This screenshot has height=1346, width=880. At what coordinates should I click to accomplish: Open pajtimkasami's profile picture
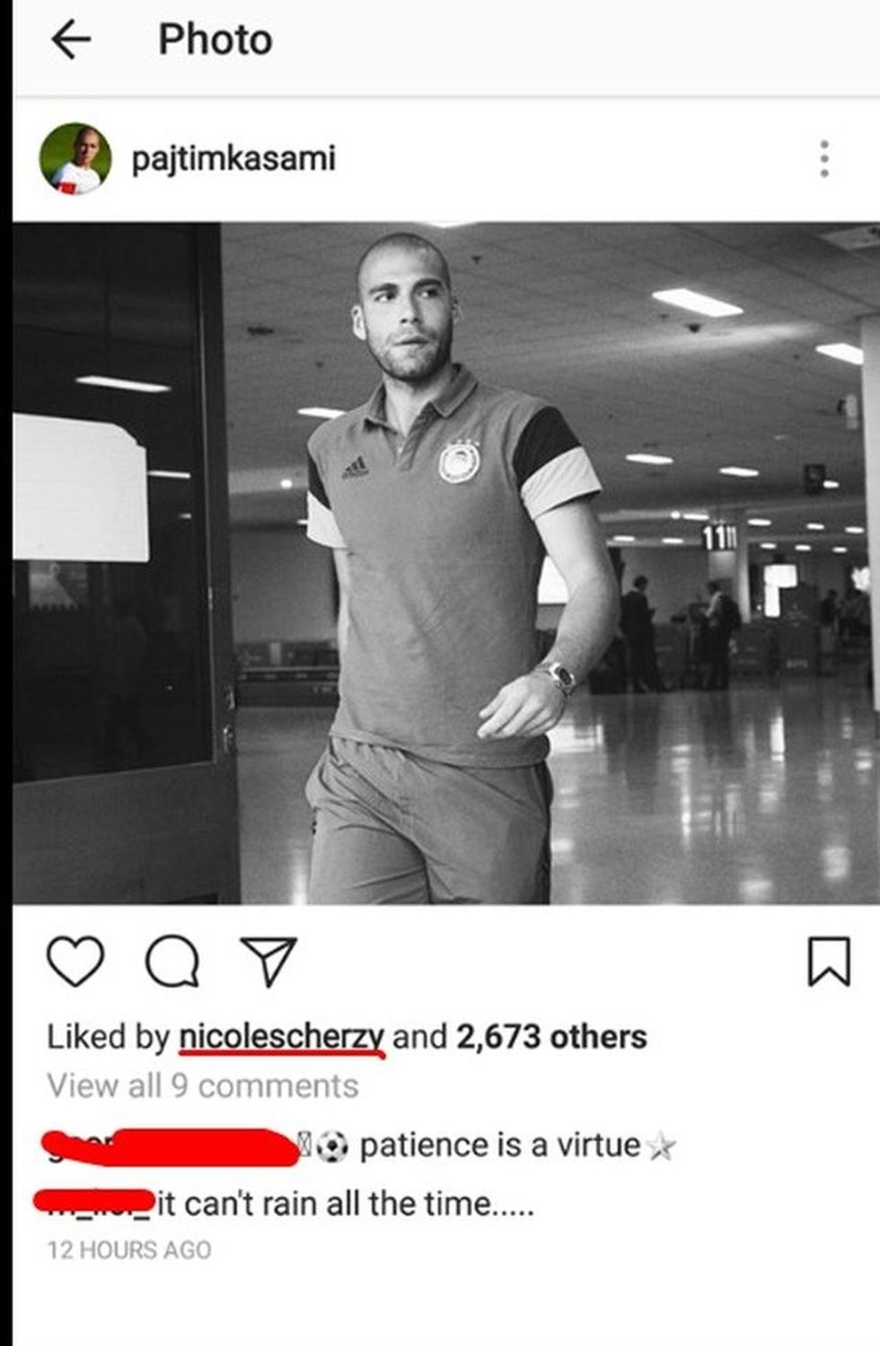(x=75, y=159)
